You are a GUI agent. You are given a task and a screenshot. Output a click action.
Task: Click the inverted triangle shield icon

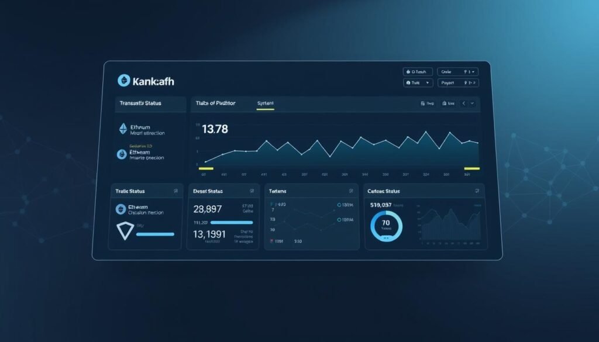click(125, 232)
